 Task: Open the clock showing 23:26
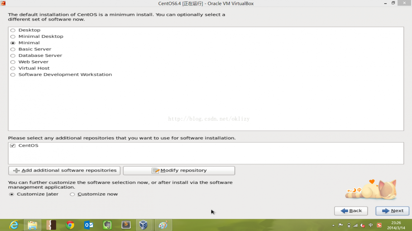(396, 225)
